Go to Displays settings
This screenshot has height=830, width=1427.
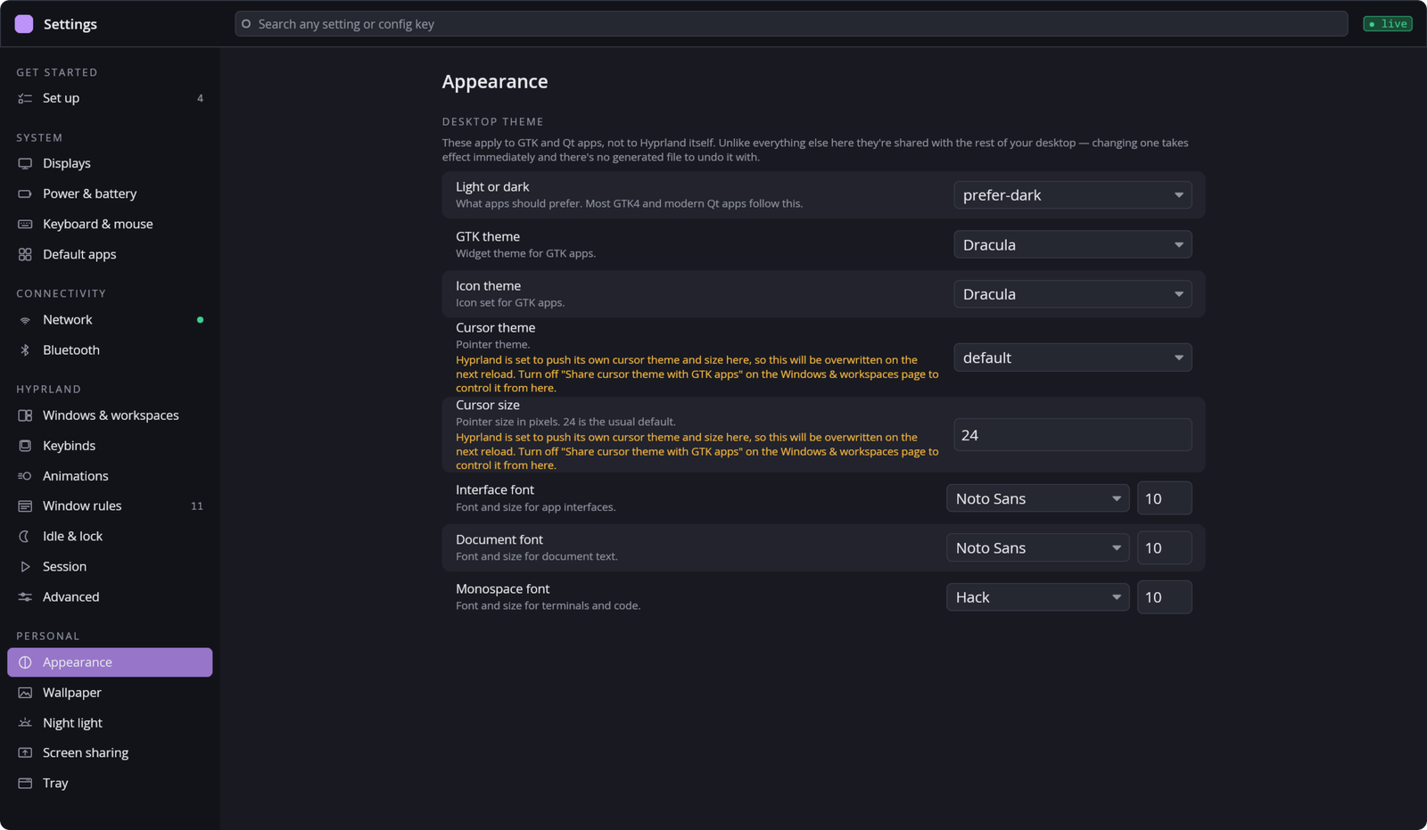point(110,163)
